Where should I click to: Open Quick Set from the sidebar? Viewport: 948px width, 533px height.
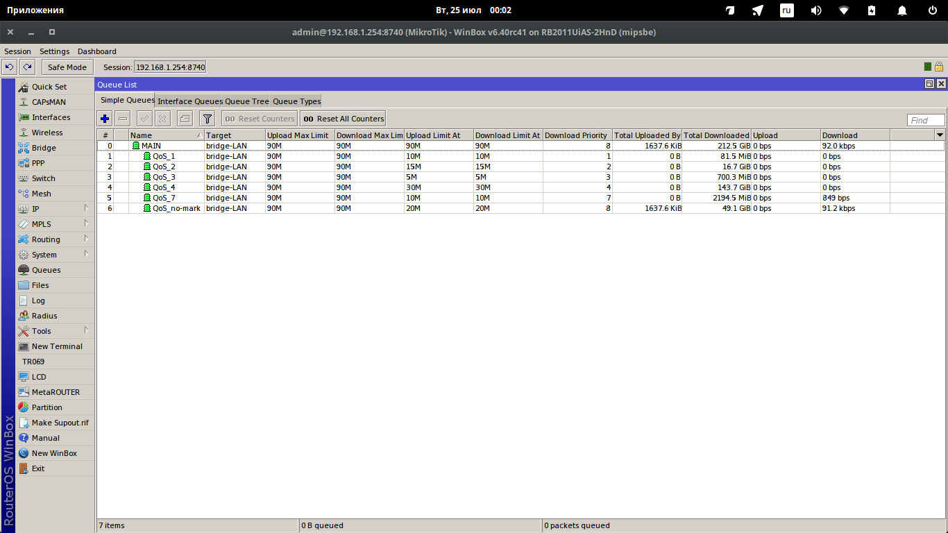tap(55, 87)
